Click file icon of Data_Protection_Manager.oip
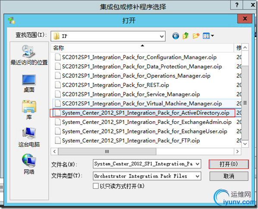Screen dimensions: 258x209 pos(57,66)
